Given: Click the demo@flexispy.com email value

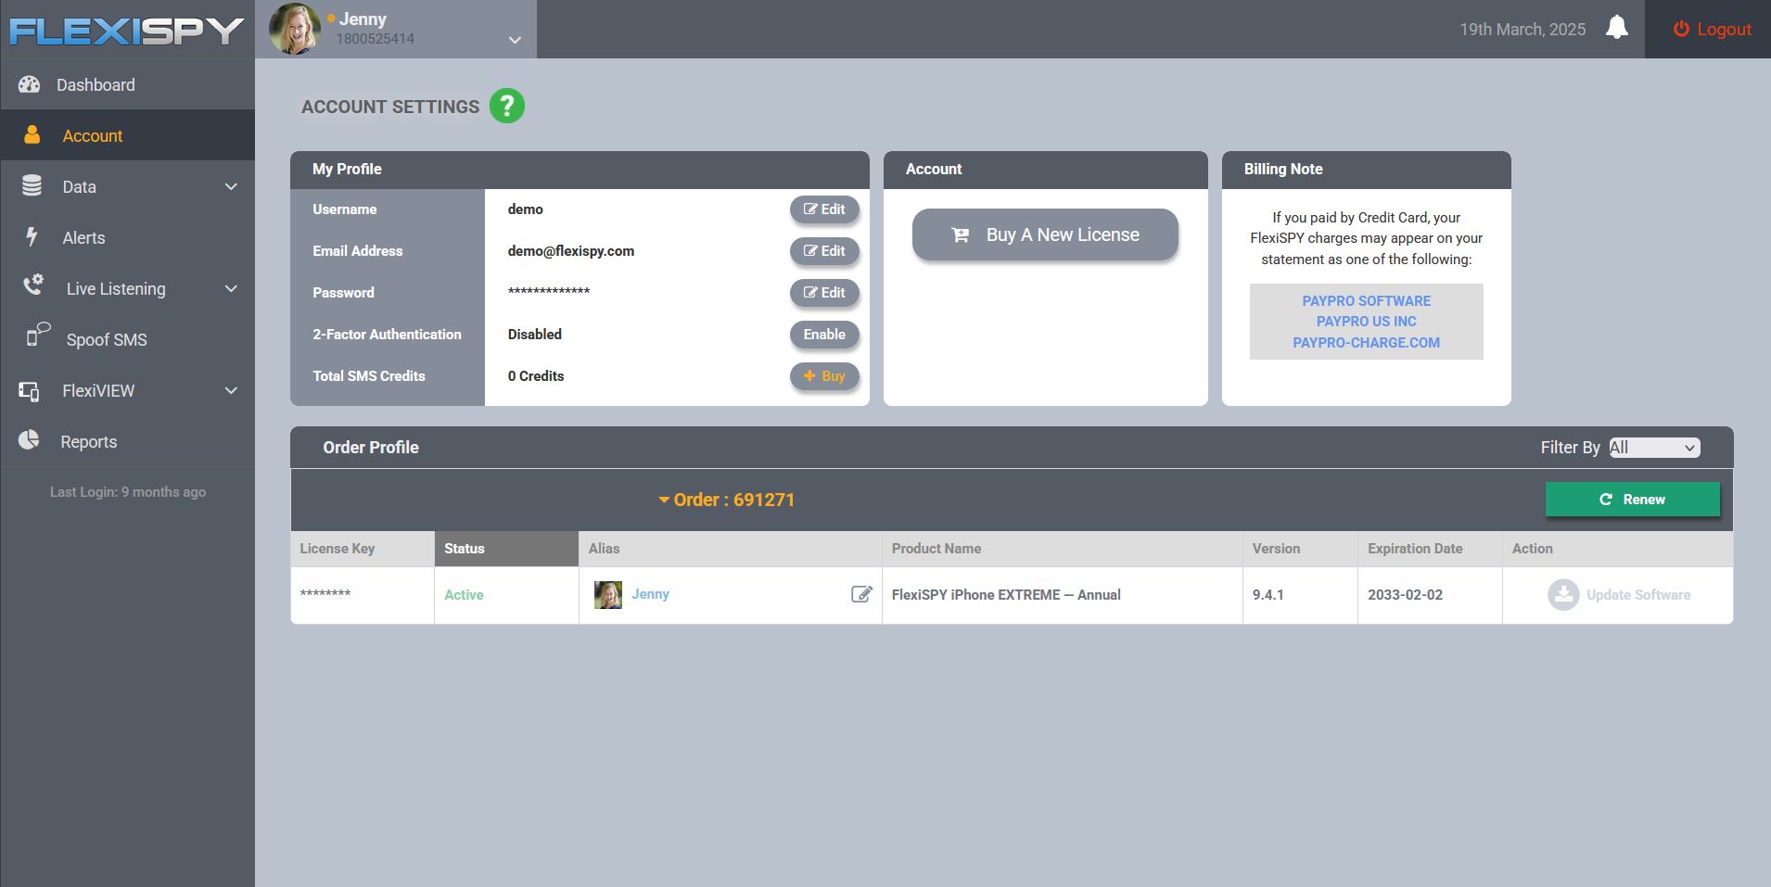Looking at the screenshot, I should (x=571, y=251).
